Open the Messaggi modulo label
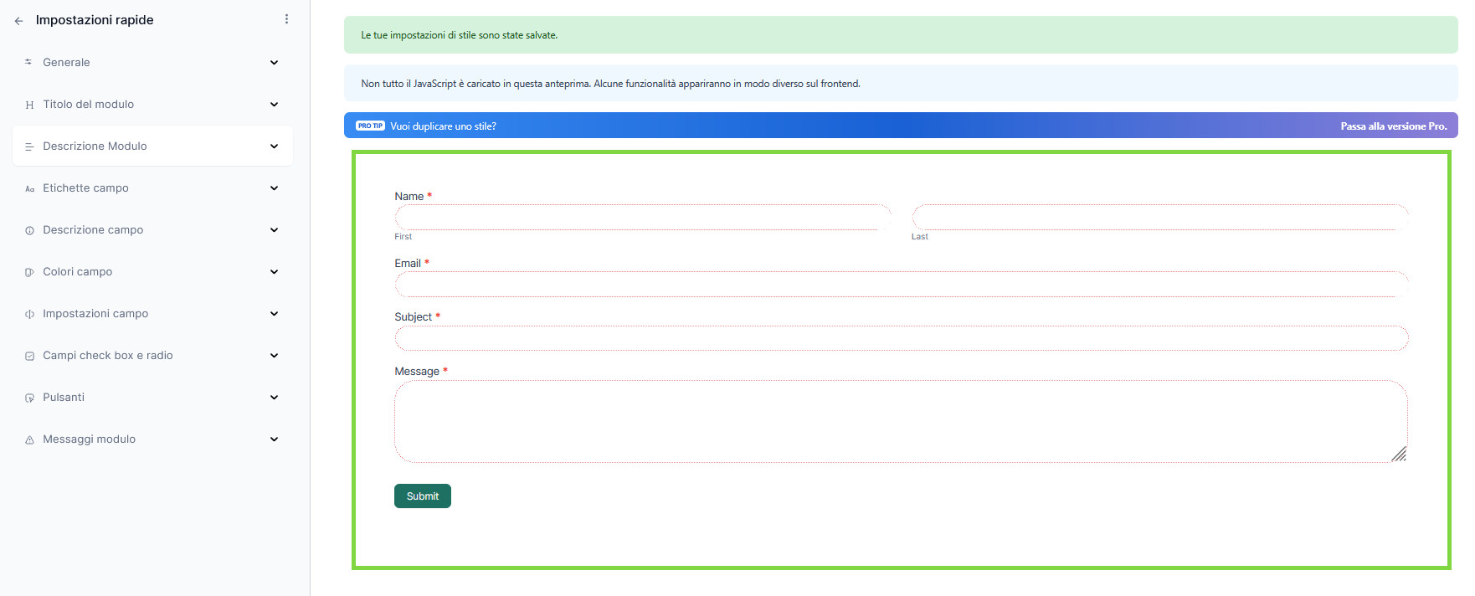Viewport: 1475px width, 596px height. tap(89, 439)
